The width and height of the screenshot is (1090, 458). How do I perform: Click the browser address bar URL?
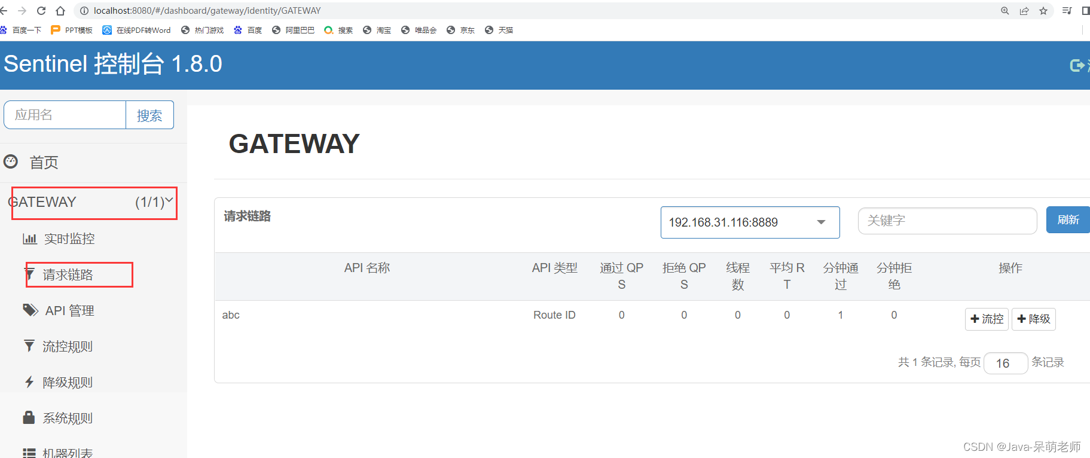tap(207, 11)
